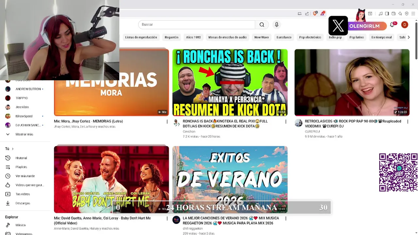Open options for RETROCLASICOS video
Image resolution: width=418 pixels, height=235 pixels.
(408, 121)
